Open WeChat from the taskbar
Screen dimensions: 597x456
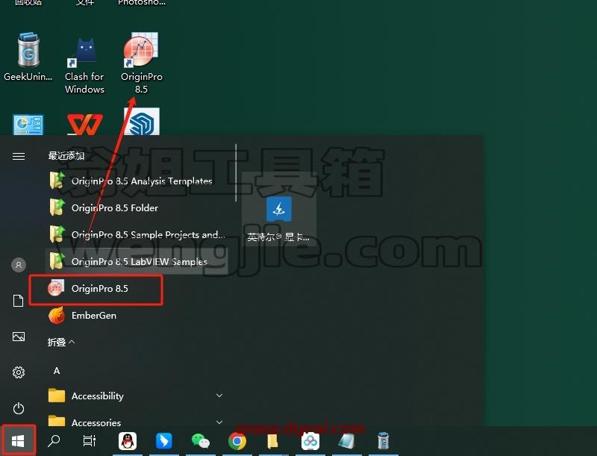click(x=201, y=441)
